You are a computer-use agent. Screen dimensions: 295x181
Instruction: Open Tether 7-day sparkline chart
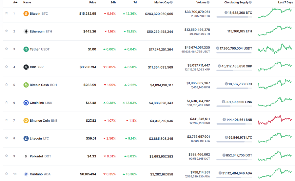point(275,49)
